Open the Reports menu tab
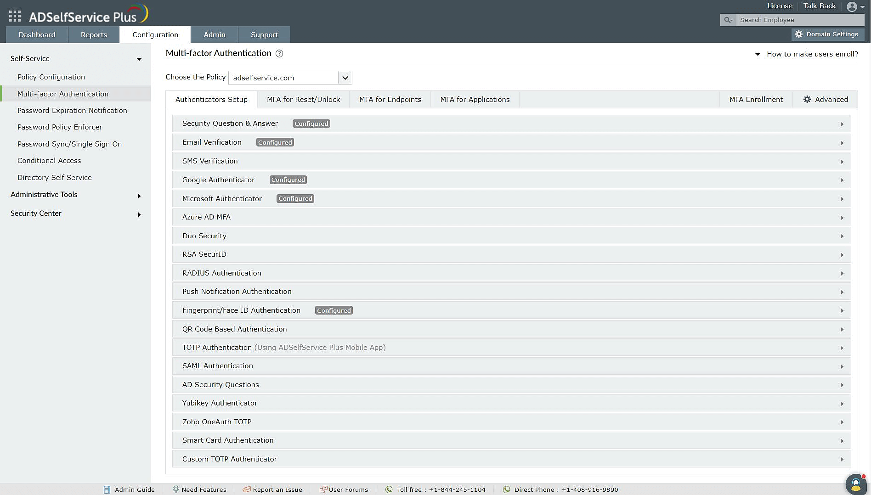This screenshot has width=871, height=495. pos(94,34)
